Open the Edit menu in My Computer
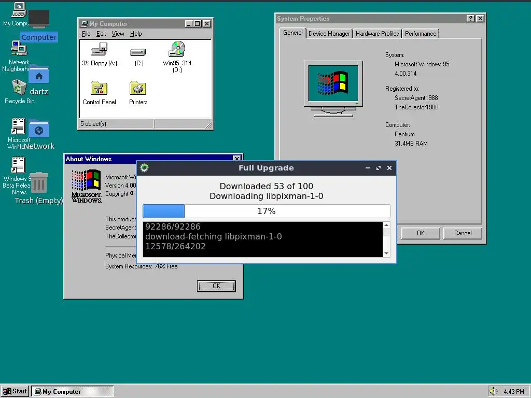The height and width of the screenshot is (398, 531). 101,34
